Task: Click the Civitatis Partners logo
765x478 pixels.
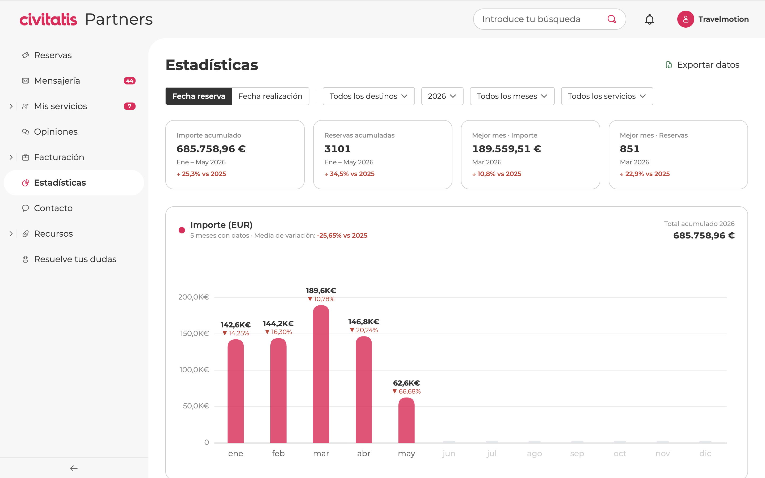Action: point(86,19)
